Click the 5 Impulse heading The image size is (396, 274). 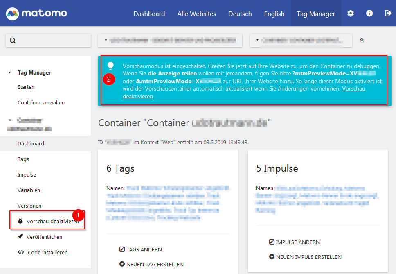tap(277, 168)
